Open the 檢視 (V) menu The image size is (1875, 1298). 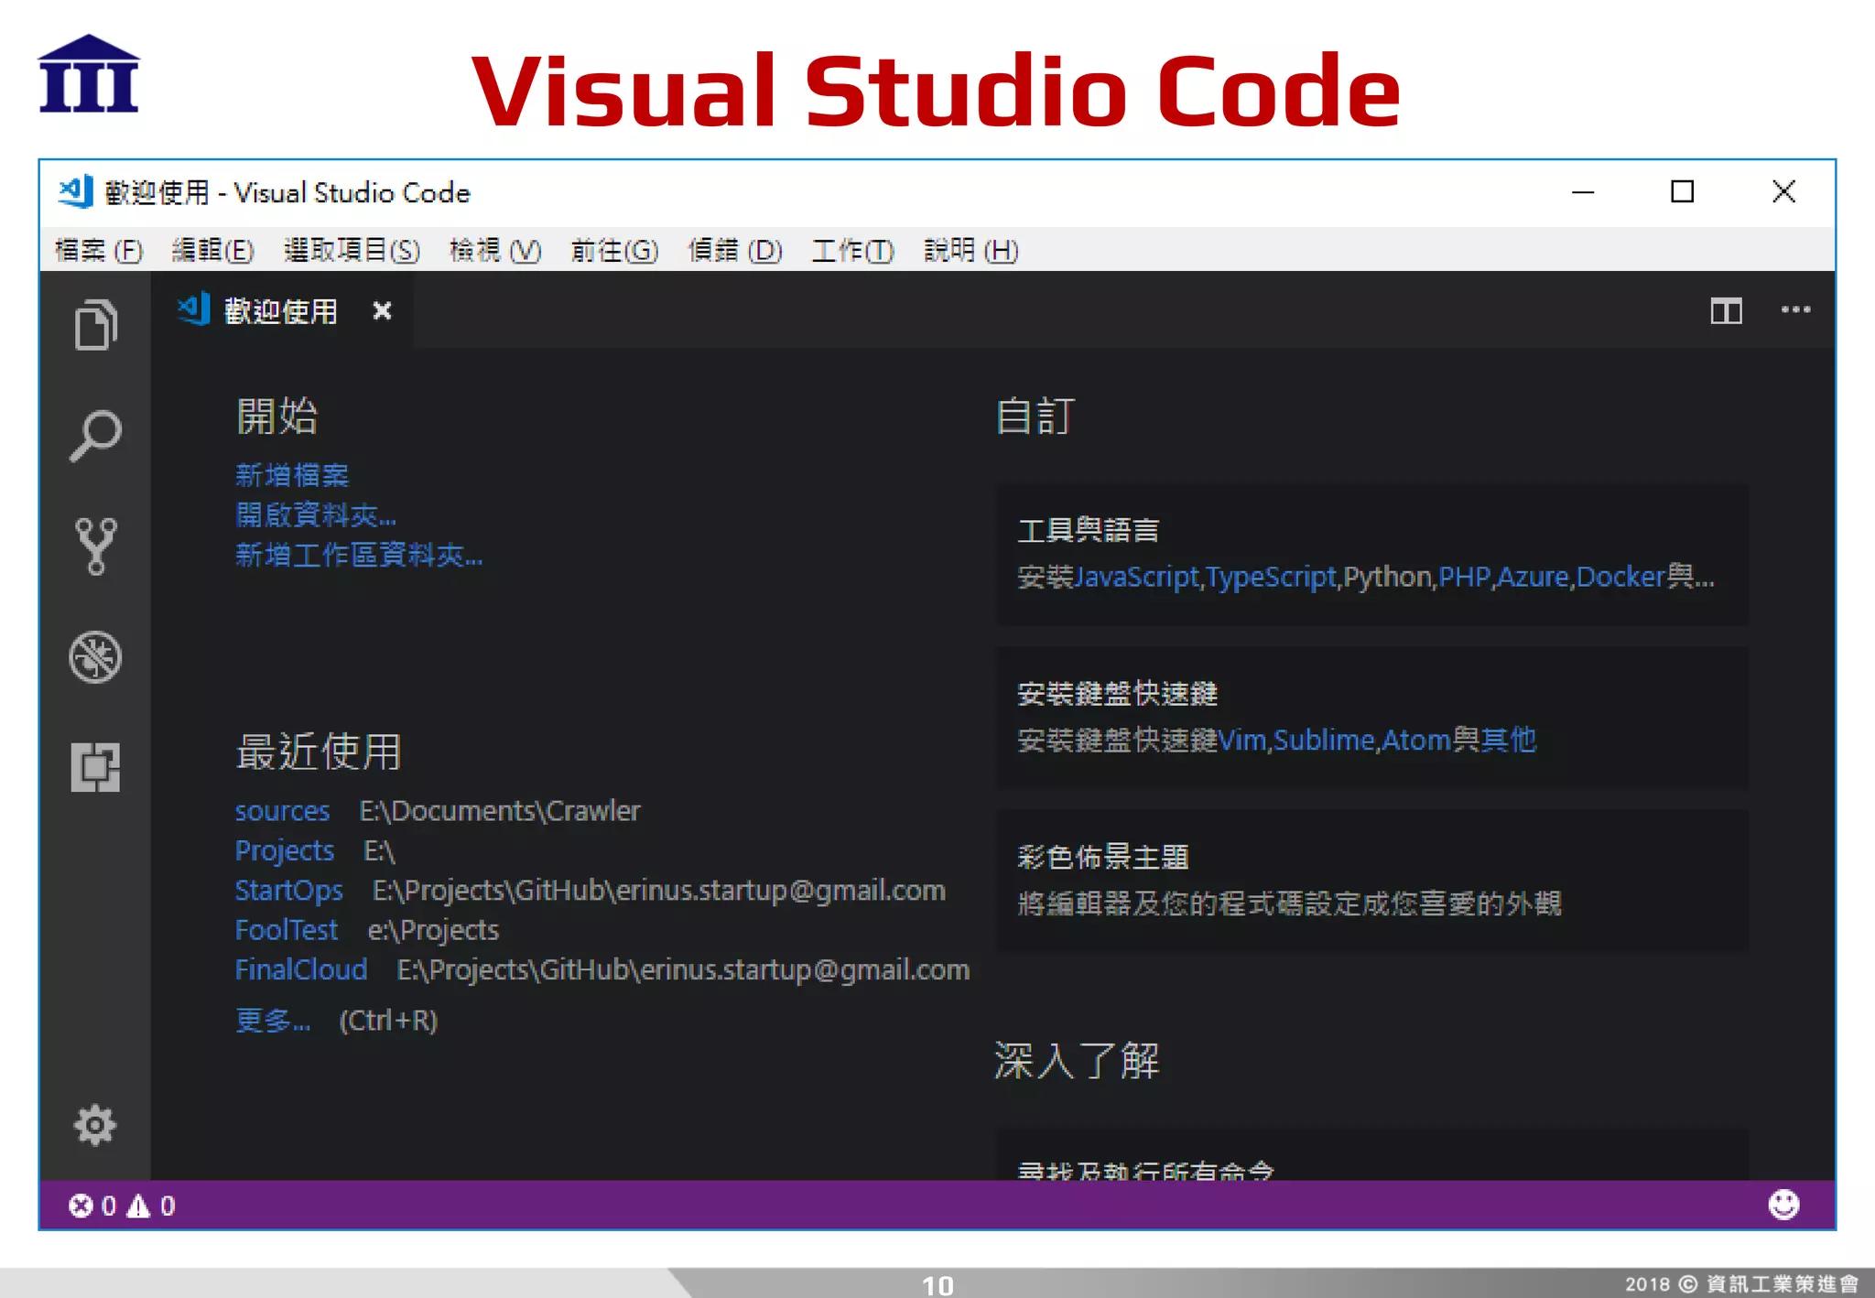pyautogui.click(x=494, y=250)
